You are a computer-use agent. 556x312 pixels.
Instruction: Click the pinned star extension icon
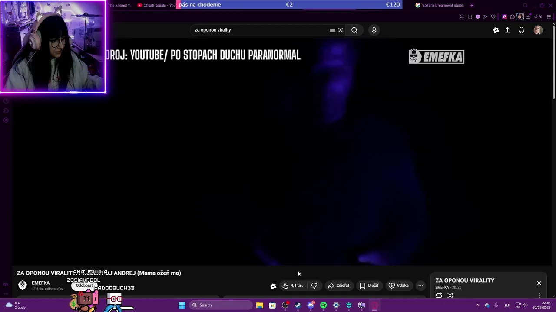click(504, 16)
